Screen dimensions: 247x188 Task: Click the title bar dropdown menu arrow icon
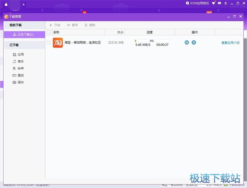[x=225, y=3]
